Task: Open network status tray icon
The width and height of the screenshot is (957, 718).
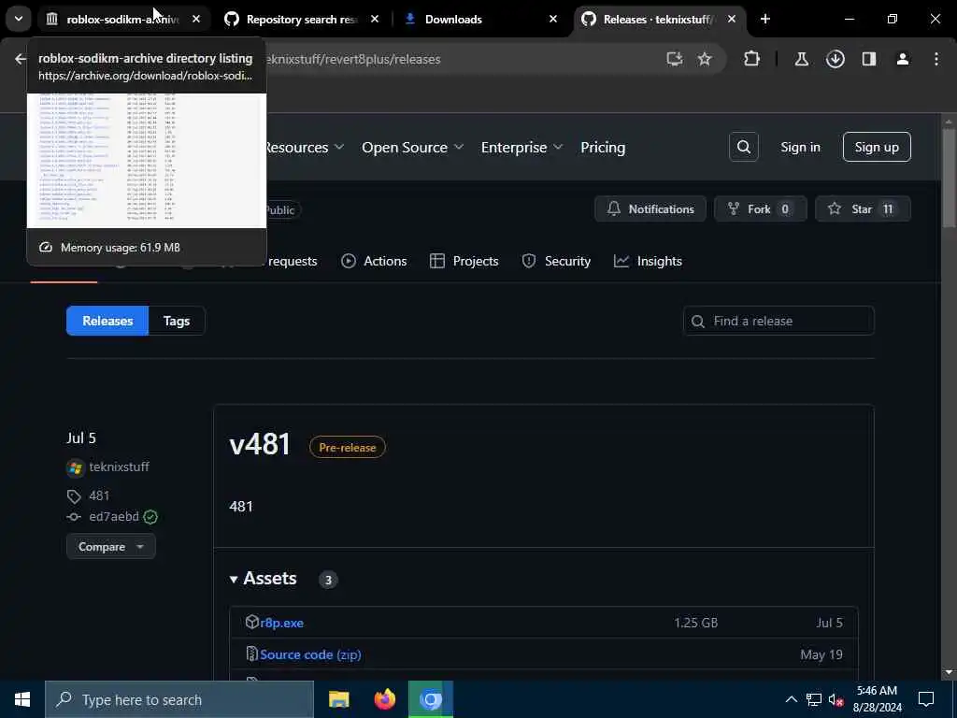Action: [814, 699]
